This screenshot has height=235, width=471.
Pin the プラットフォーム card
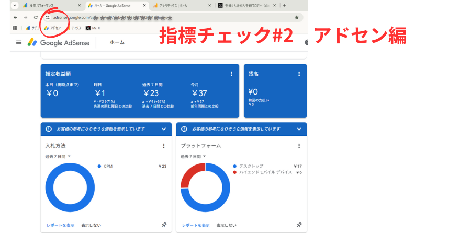click(x=299, y=225)
